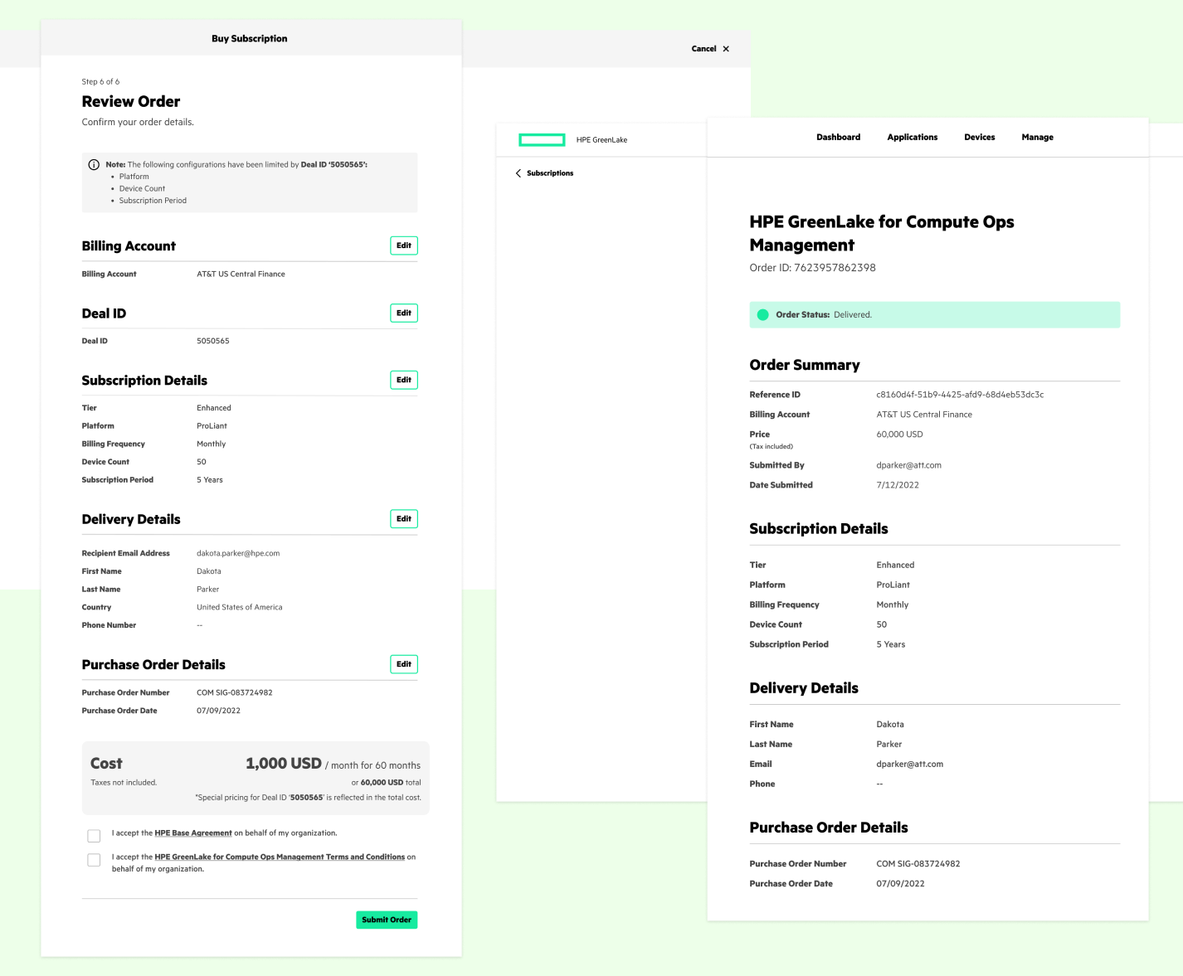The width and height of the screenshot is (1183, 976).
Task: Click AT&T US Central Finance in Order Summary
Action: 924,415
